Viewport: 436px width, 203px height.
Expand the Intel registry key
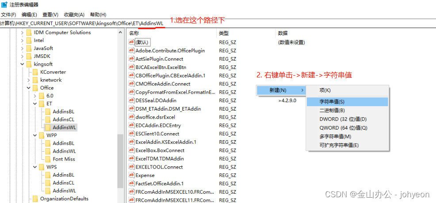click(x=22, y=40)
